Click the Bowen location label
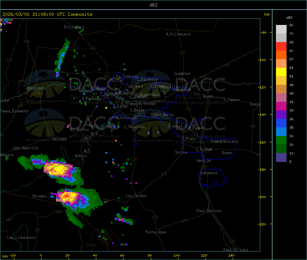The width and height of the screenshot is (307, 260). click(227, 153)
